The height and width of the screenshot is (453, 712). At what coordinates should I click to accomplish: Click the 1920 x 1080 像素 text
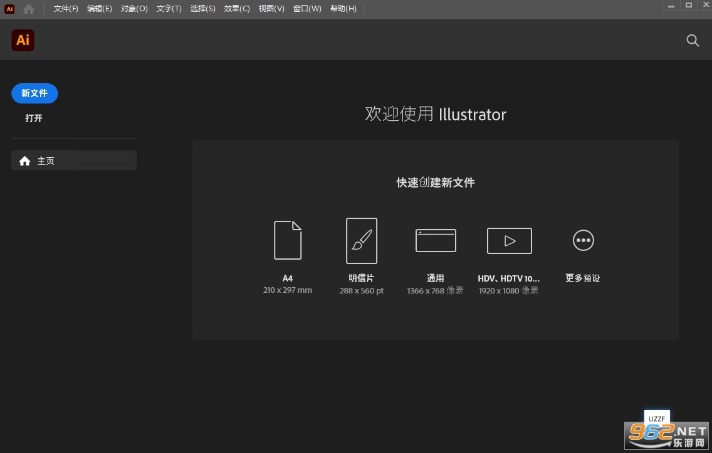pos(508,291)
